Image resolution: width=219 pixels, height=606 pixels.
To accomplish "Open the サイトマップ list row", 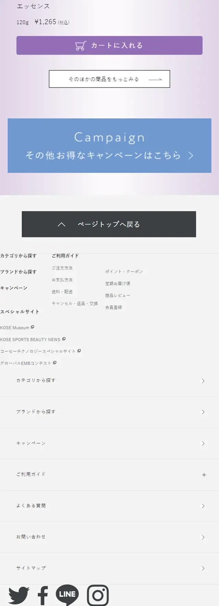I will pyautogui.click(x=109, y=568).
